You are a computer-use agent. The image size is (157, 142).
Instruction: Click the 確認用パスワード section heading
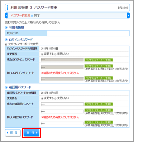tap(20, 87)
